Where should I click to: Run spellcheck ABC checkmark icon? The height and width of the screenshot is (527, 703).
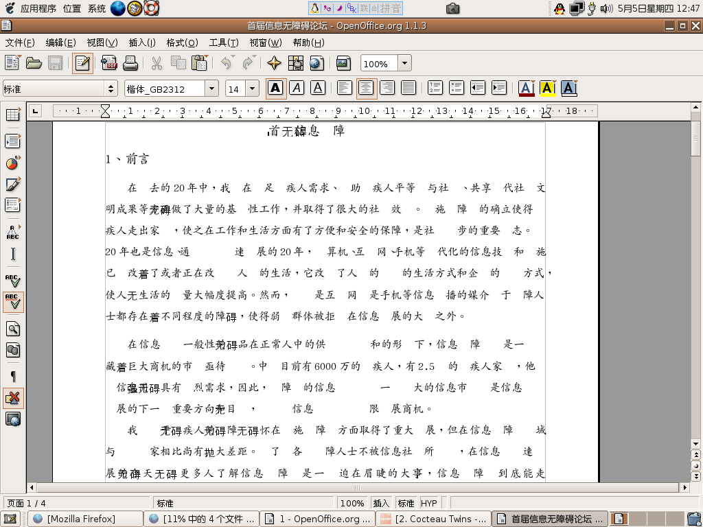point(13,281)
